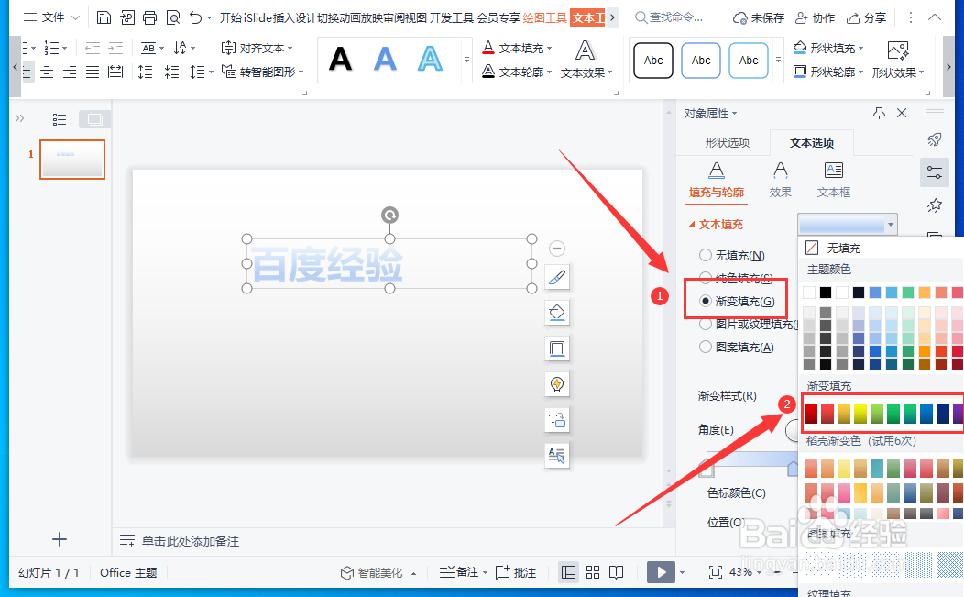Switch to 形状选项 tab

pos(728,143)
